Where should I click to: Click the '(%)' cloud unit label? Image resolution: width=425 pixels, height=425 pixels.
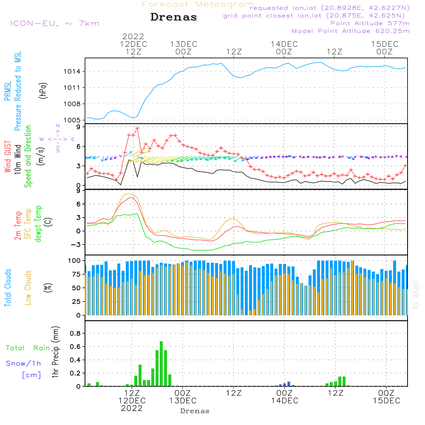coord(48,288)
